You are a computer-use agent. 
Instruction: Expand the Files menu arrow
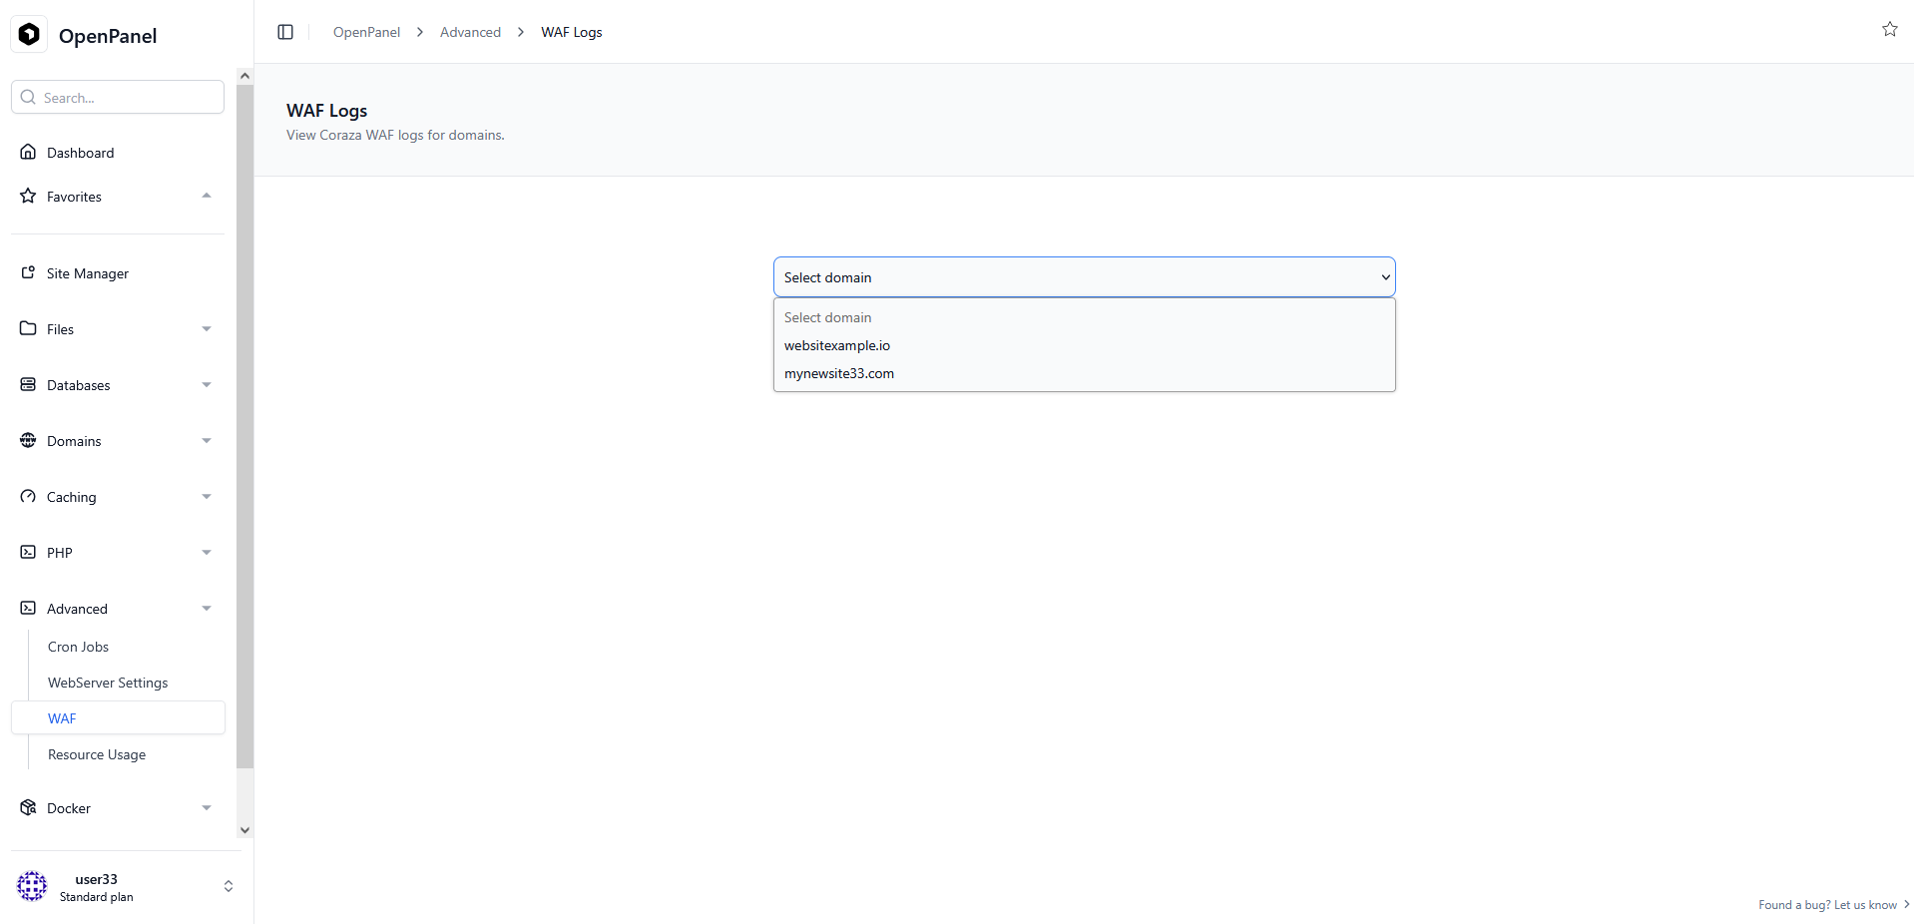(x=207, y=329)
